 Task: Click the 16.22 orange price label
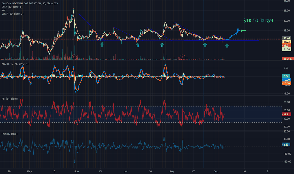(x=286, y=42)
